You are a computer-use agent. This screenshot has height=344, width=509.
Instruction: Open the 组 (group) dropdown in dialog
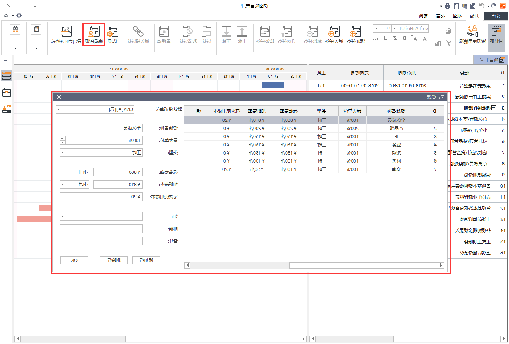click(101, 216)
